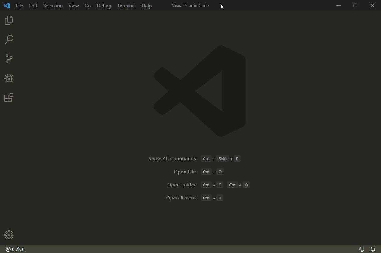Viewport: 381px width, 253px height.
Task: Open the Search view icon
Action: tap(9, 39)
